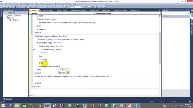Screen dimensions: 193x108
Task: Collapse the P2_Click sub code region
Action: pos(32,76)
